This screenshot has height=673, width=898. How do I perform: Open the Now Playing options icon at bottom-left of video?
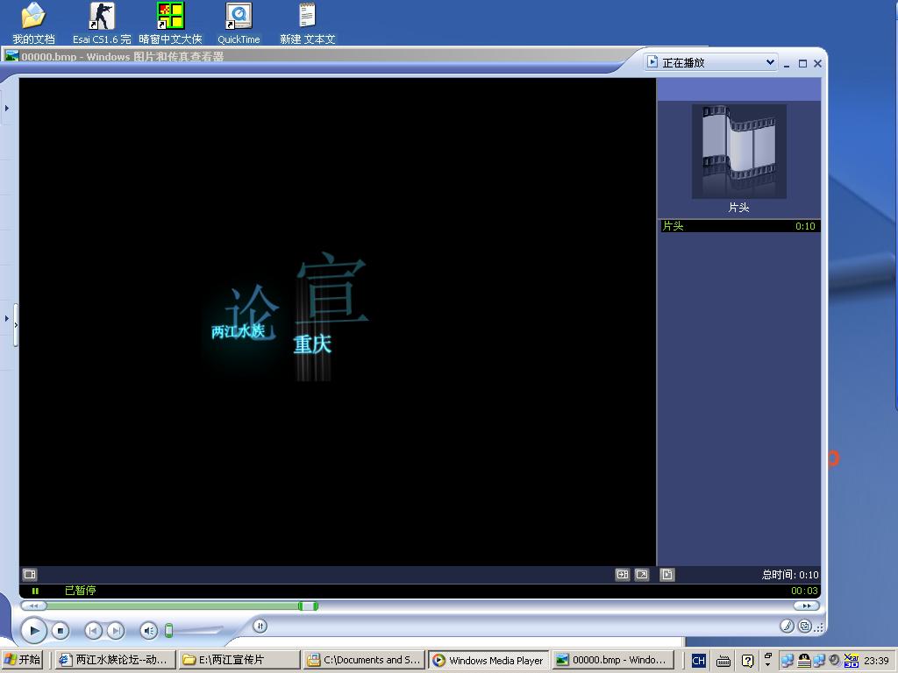(30, 575)
